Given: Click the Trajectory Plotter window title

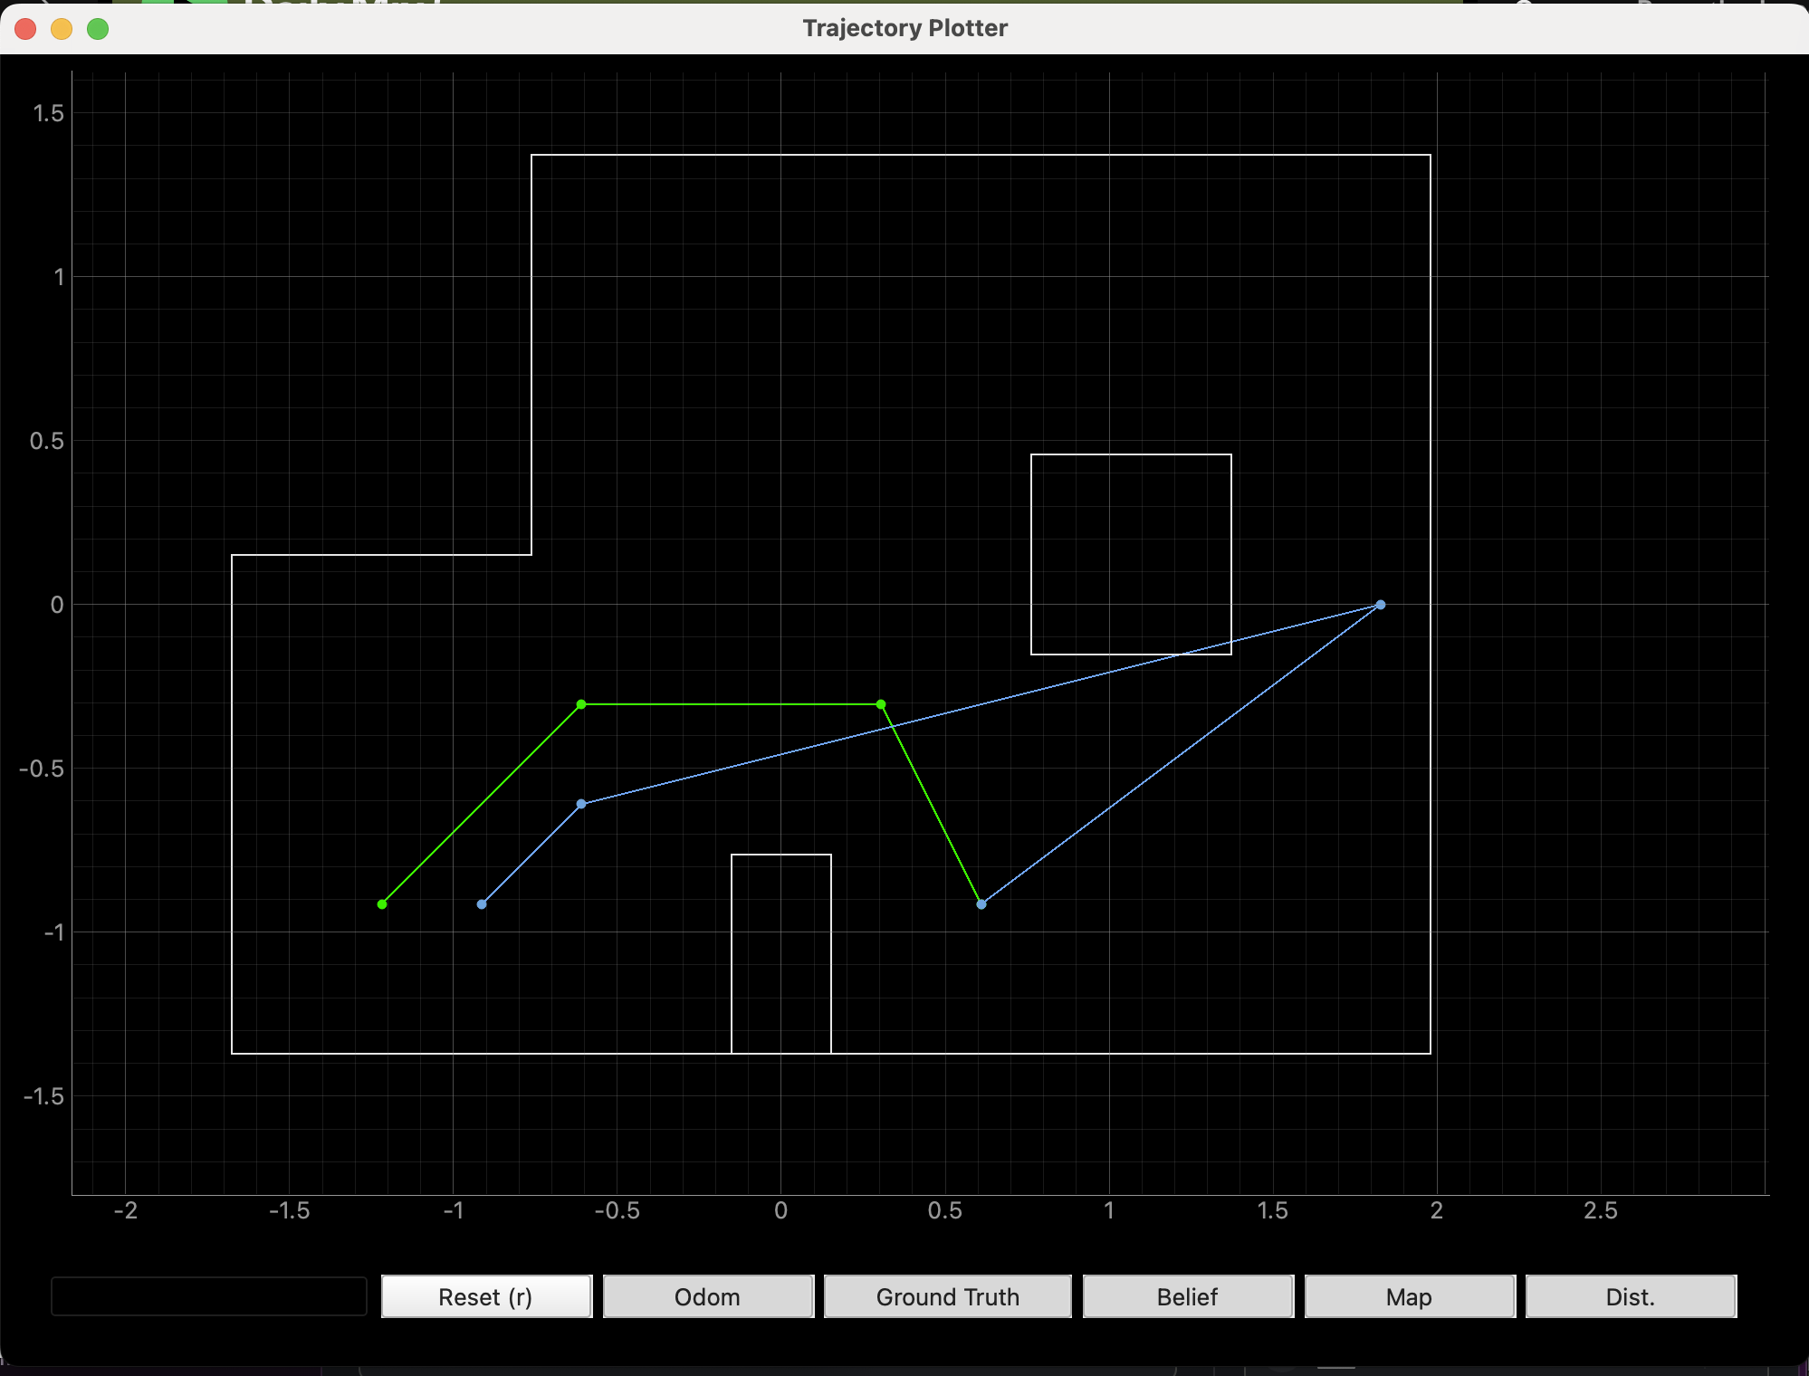Looking at the screenshot, I should pos(904,28).
